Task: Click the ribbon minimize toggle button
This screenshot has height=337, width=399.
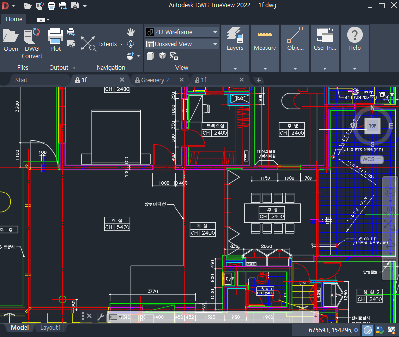Action: click(41, 20)
